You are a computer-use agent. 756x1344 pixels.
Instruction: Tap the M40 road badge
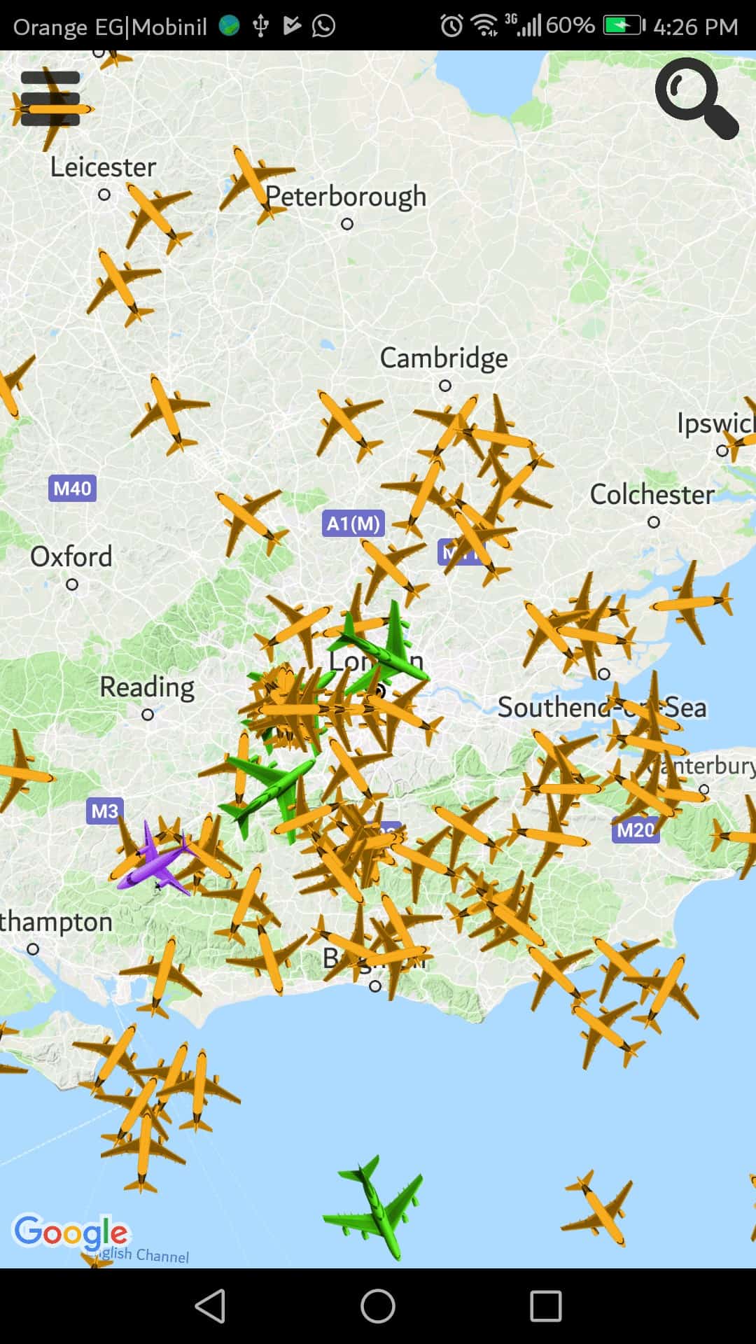tap(72, 488)
